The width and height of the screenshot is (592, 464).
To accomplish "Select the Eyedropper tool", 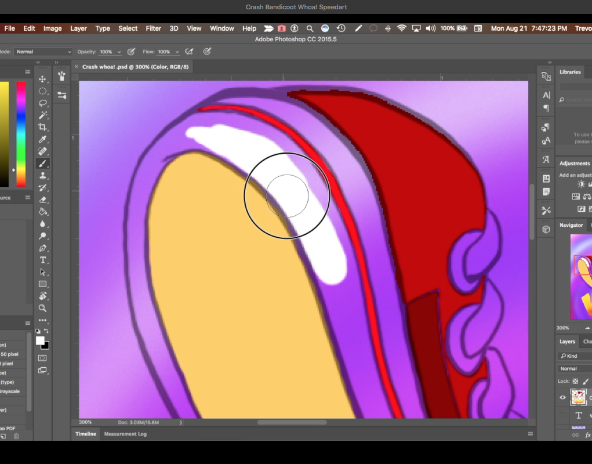I will pos(43,139).
